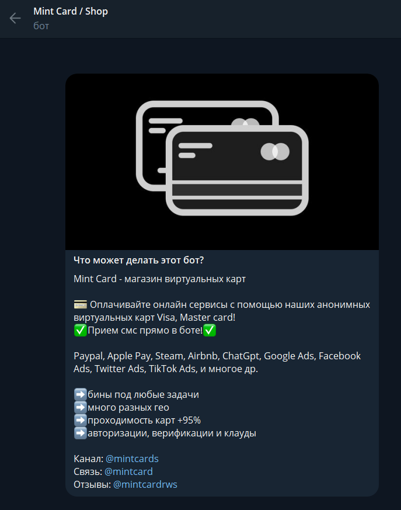Image resolution: width=401 pixels, height=510 pixels.
Task: Click the line "Mint Card - магазин виртуальных карт"
Action: [x=159, y=279]
